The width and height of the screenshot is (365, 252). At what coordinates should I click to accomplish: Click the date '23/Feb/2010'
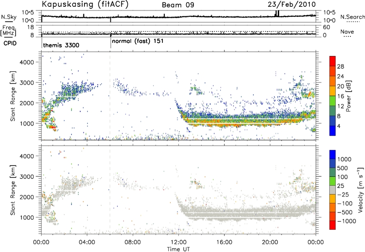pyautogui.click(x=292, y=4)
